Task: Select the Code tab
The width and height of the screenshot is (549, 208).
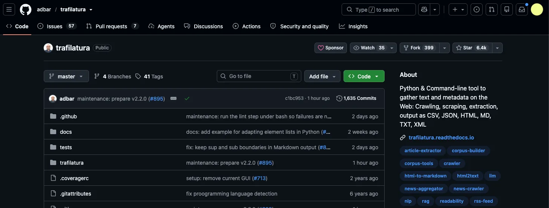Action: pos(17,26)
